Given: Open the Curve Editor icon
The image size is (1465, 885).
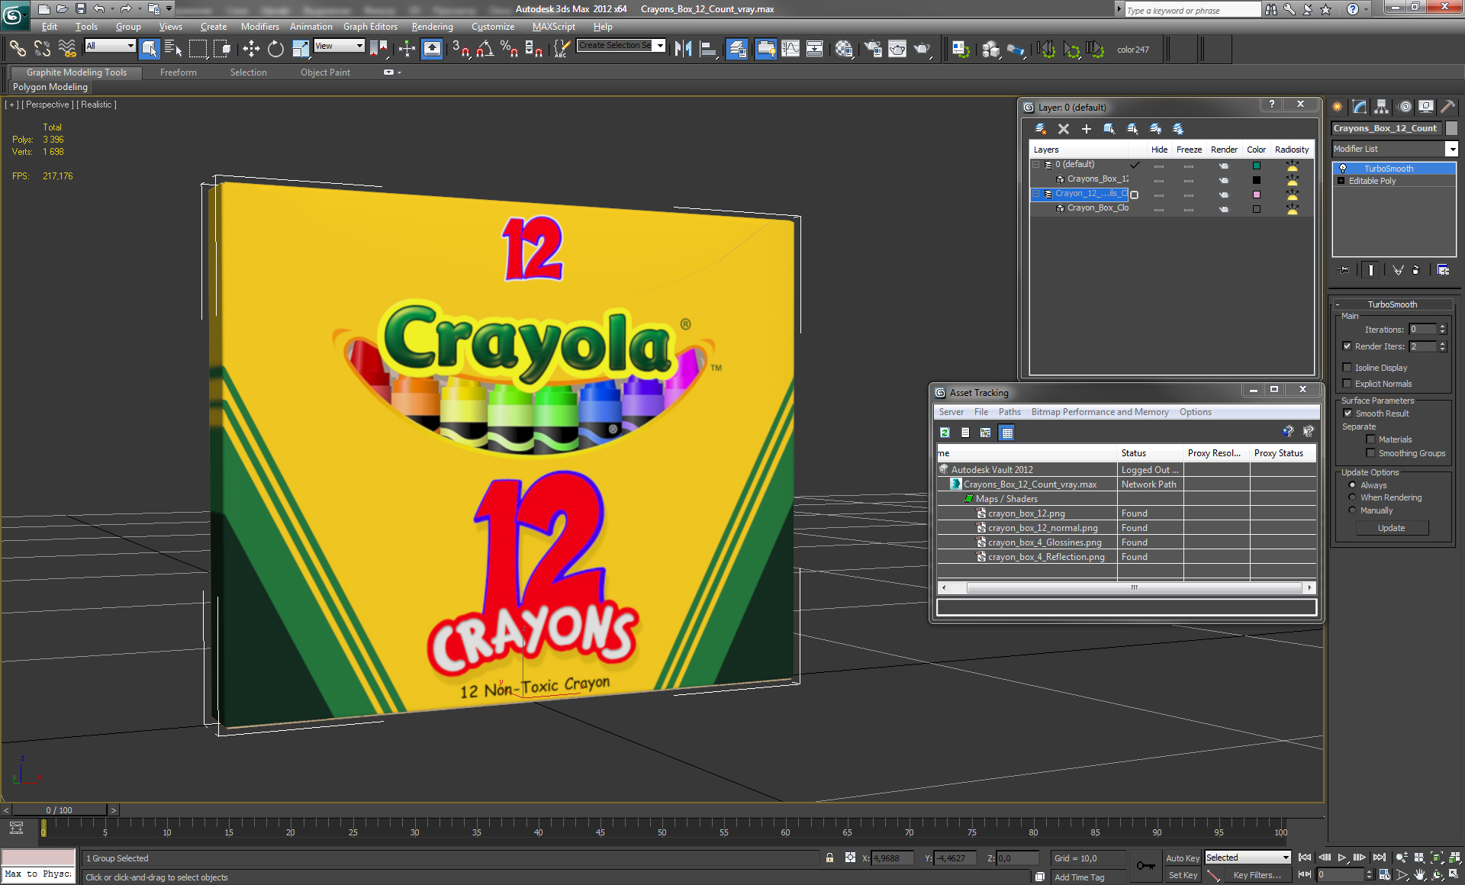Looking at the screenshot, I should [x=790, y=49].
